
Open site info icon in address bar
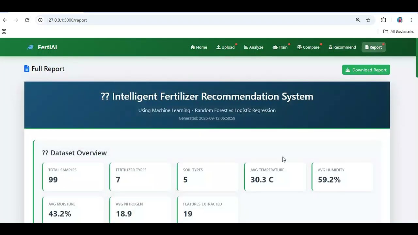(x=40, y=20)
